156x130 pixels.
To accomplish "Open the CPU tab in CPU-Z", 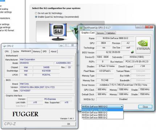I will pyautogui.click(x=7, y=51).
